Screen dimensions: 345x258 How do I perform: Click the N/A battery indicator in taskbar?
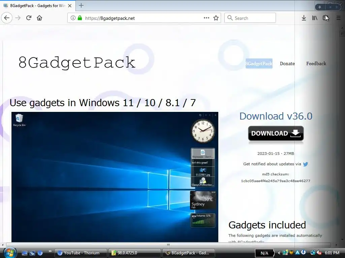point(264,253)
